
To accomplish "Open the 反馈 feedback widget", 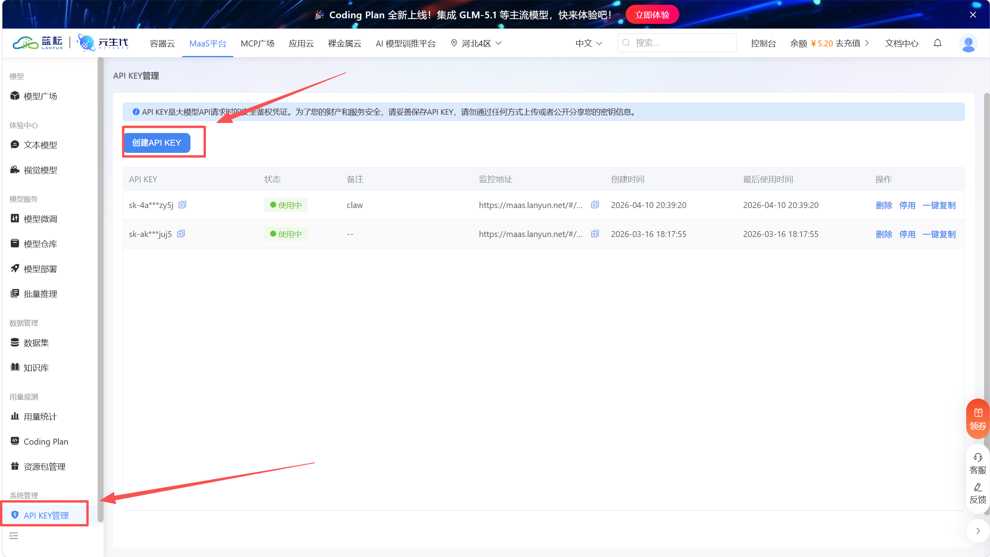I will pos(978,493).
